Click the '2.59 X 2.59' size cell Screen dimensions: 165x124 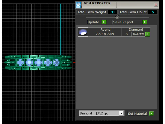point(105,34)
